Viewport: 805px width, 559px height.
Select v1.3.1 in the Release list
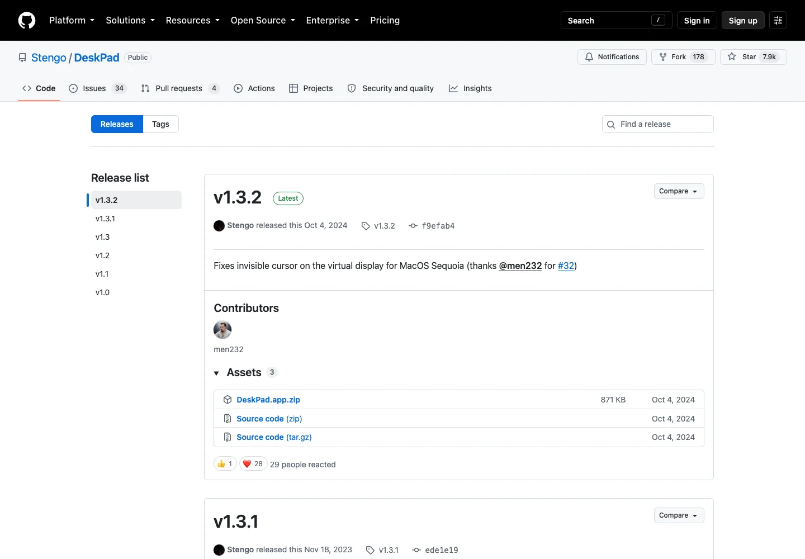pyautogui.click(x=136, y=219)
